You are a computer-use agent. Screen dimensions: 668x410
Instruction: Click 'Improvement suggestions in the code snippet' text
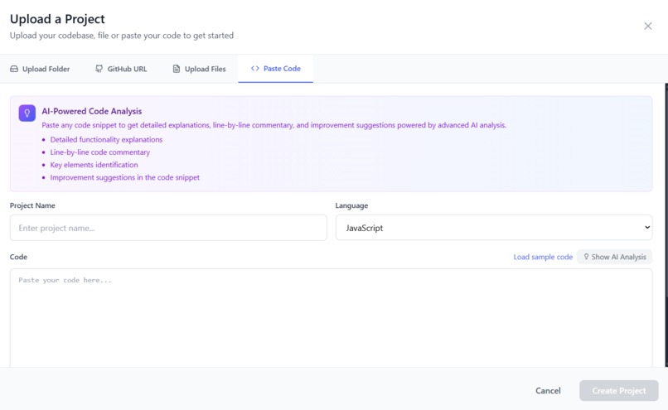pyautogui.click(x=124, y=177)
